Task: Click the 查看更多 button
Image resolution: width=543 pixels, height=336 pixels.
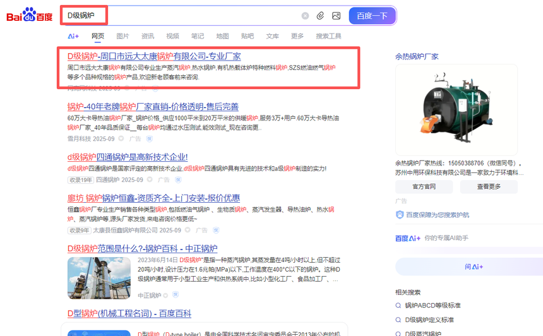Action: (488, 186)
